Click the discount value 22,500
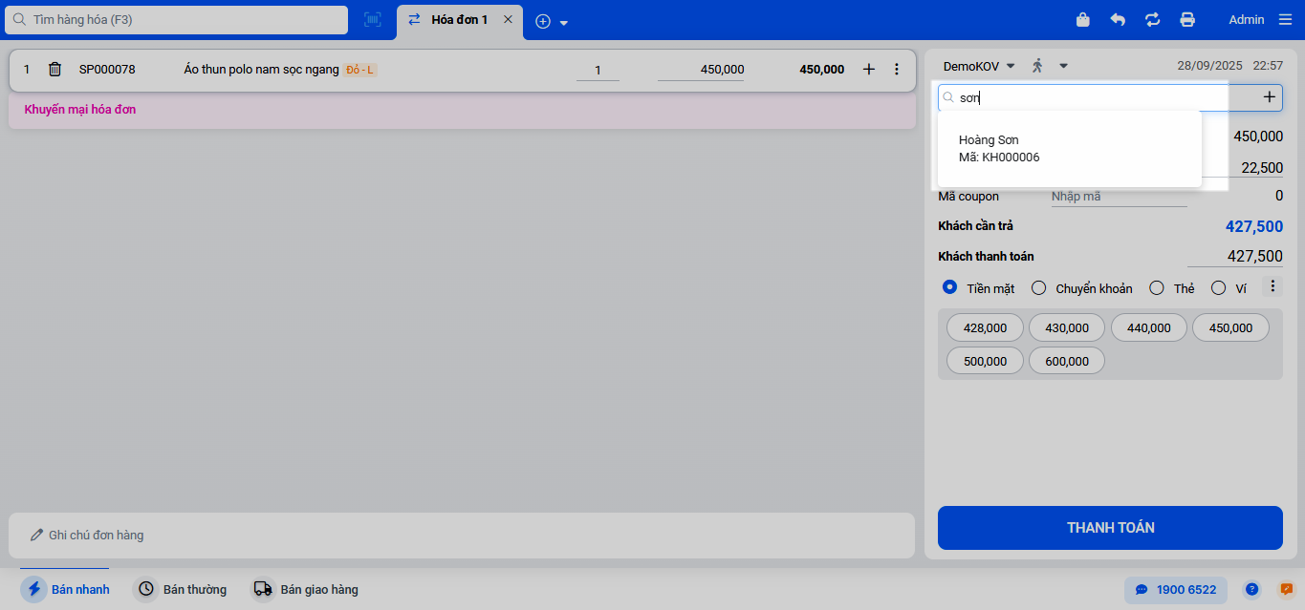1305x610 pixels. click(x=1262, y=168)
